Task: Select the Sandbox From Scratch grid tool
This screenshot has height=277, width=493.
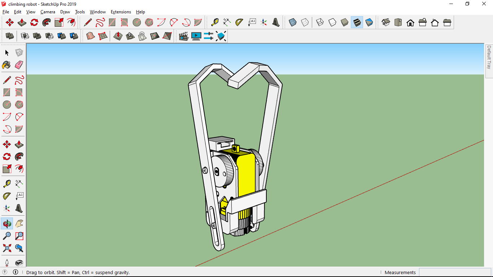Action: (x=103, y=36)
